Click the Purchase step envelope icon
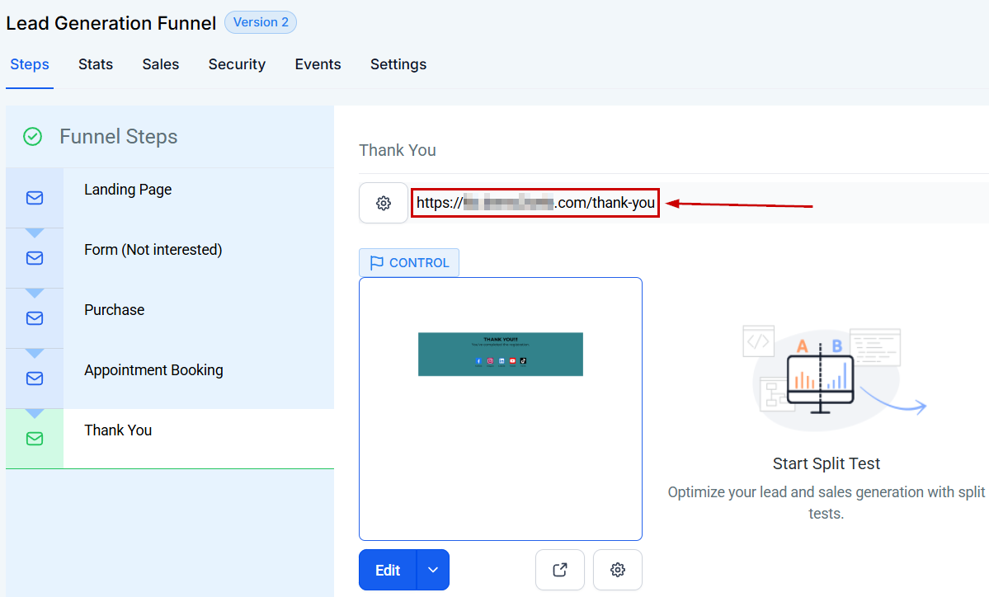This screenshot has height=597, width=989. 35,318
